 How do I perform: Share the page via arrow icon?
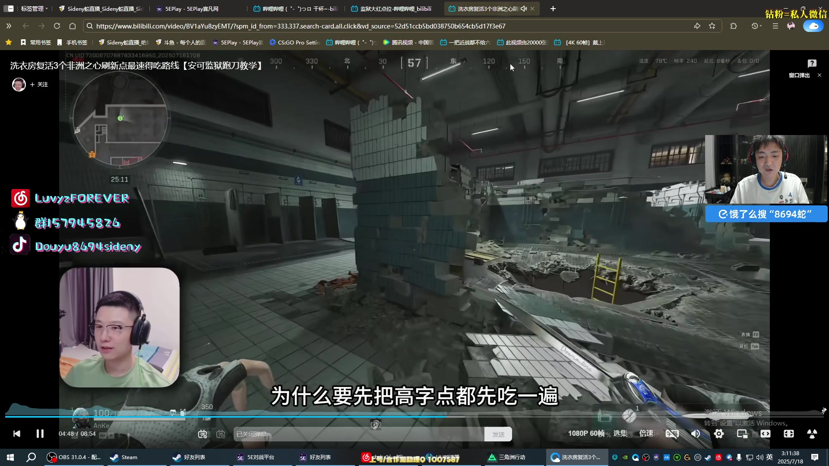tap(697, 26)
